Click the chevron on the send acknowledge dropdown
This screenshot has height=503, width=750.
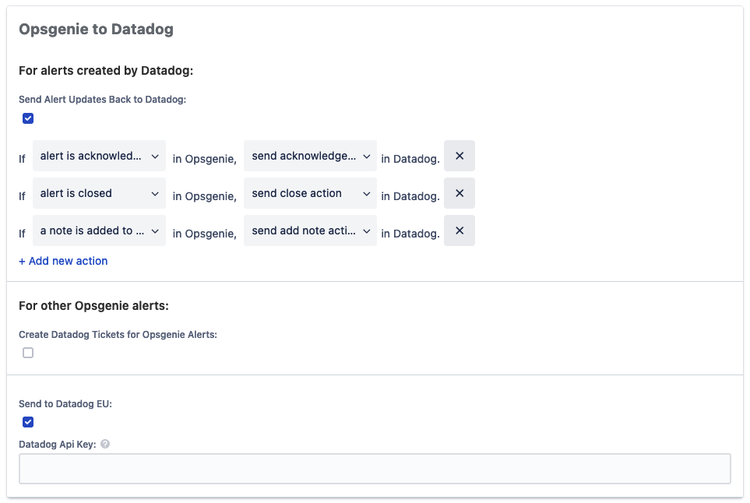(365, 155)
